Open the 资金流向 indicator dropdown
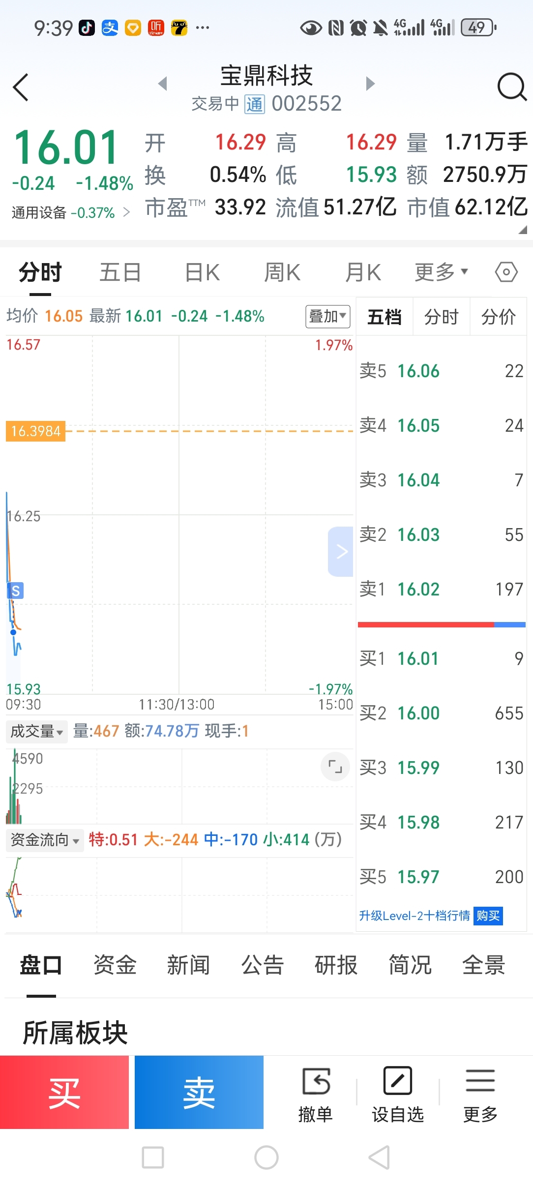The height and width of the screenshot is (1186, 533). (x=45, y=839)
